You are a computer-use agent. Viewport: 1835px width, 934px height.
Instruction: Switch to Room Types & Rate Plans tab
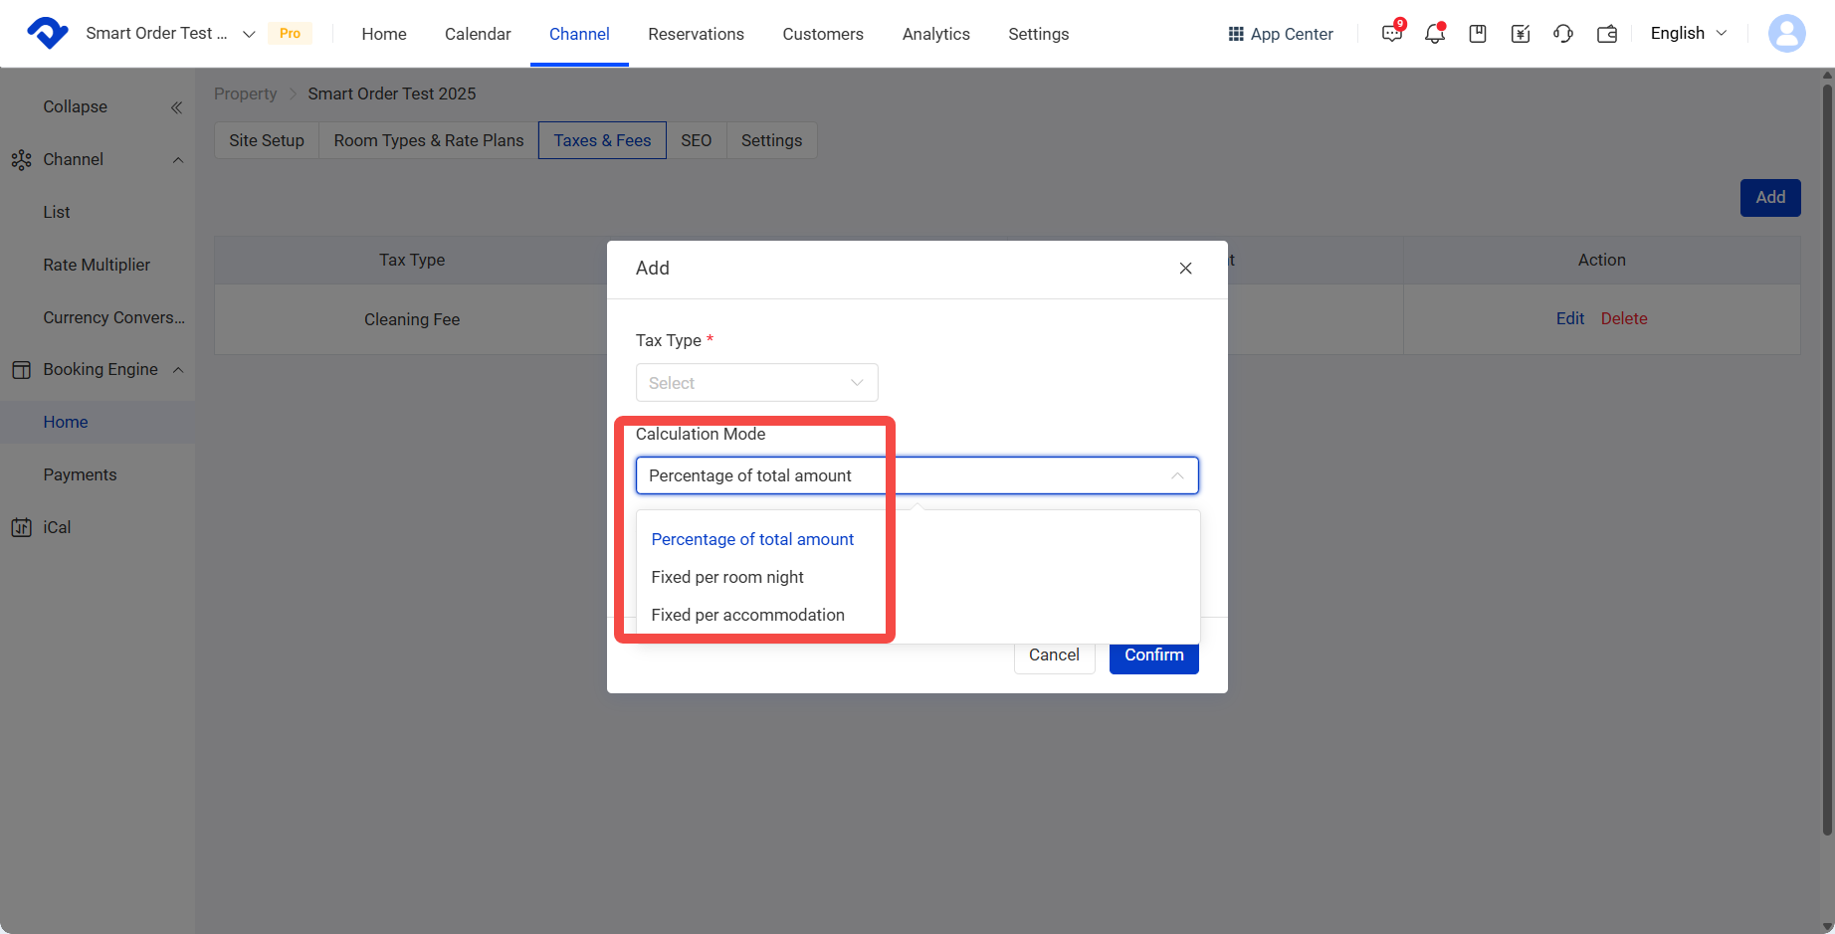click(x=429, y=140)
